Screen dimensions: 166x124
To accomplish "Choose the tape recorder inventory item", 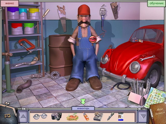I will pyautogui.click(x=98, y=117).
